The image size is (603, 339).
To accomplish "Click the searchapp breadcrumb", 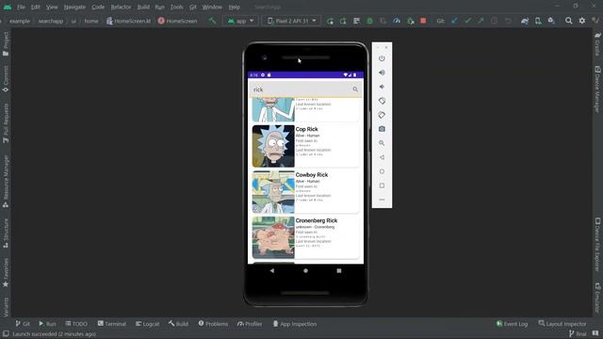I will [51, 21].
